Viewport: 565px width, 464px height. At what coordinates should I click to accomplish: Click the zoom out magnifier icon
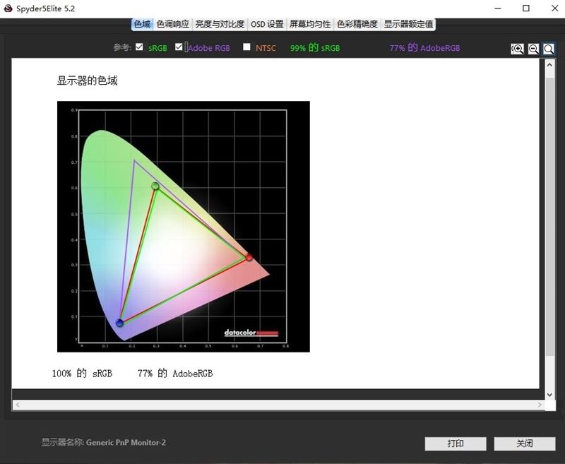pos(533,49)
